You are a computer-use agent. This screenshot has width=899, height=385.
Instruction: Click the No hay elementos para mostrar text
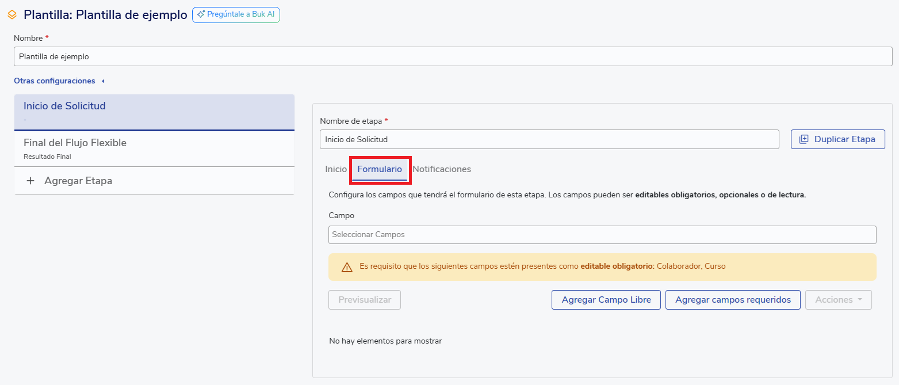coord(385,341)
